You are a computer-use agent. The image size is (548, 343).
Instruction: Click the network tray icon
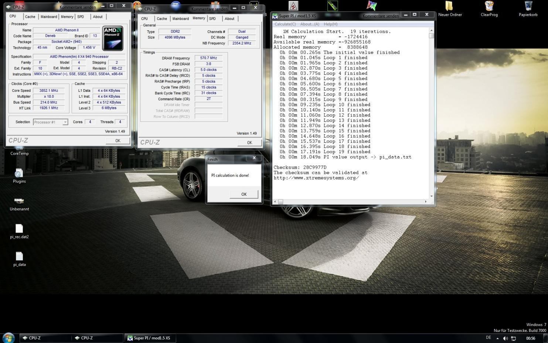(514, 338)
